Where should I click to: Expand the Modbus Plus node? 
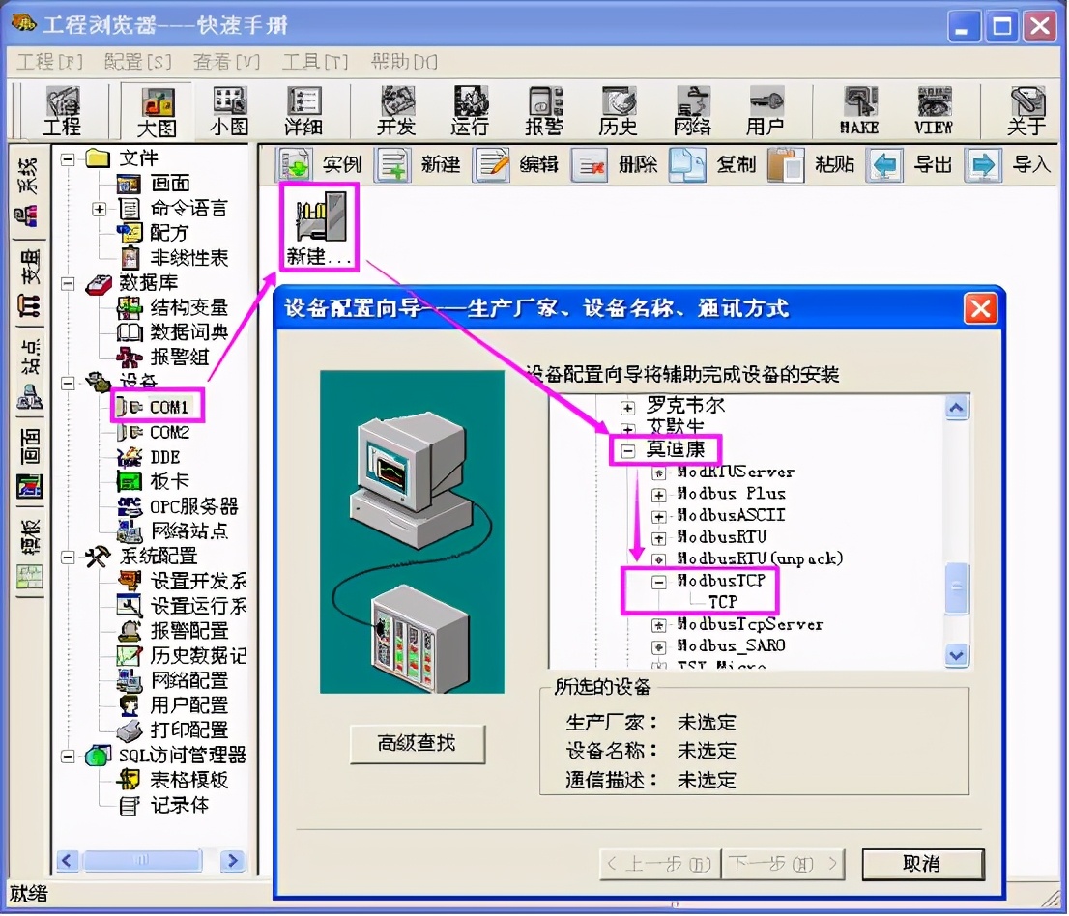(x=658, y=495)
